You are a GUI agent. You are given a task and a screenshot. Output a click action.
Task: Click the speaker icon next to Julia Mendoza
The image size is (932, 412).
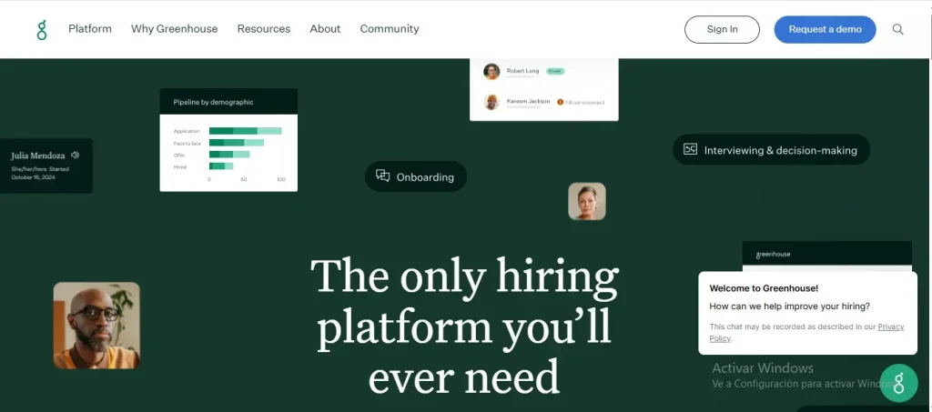[75, 155]
